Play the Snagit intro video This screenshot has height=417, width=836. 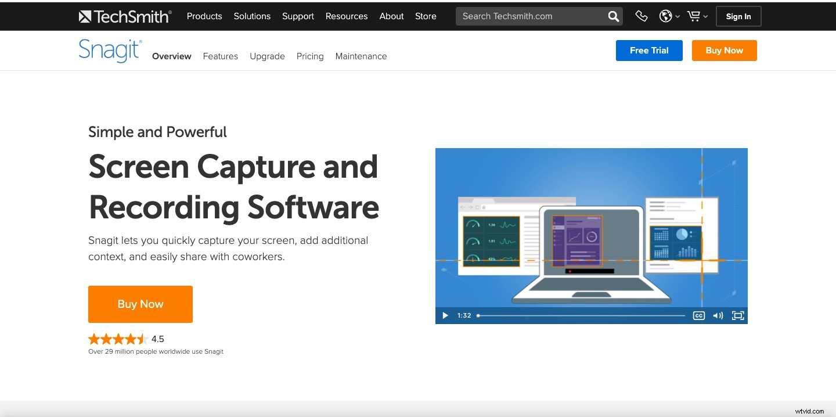point(445,315)
